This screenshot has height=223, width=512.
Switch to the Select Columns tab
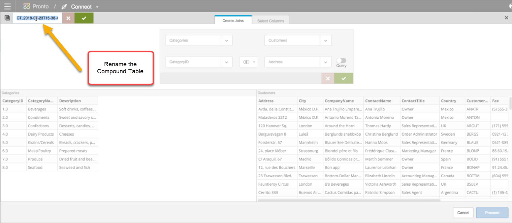tap(270, 21)
